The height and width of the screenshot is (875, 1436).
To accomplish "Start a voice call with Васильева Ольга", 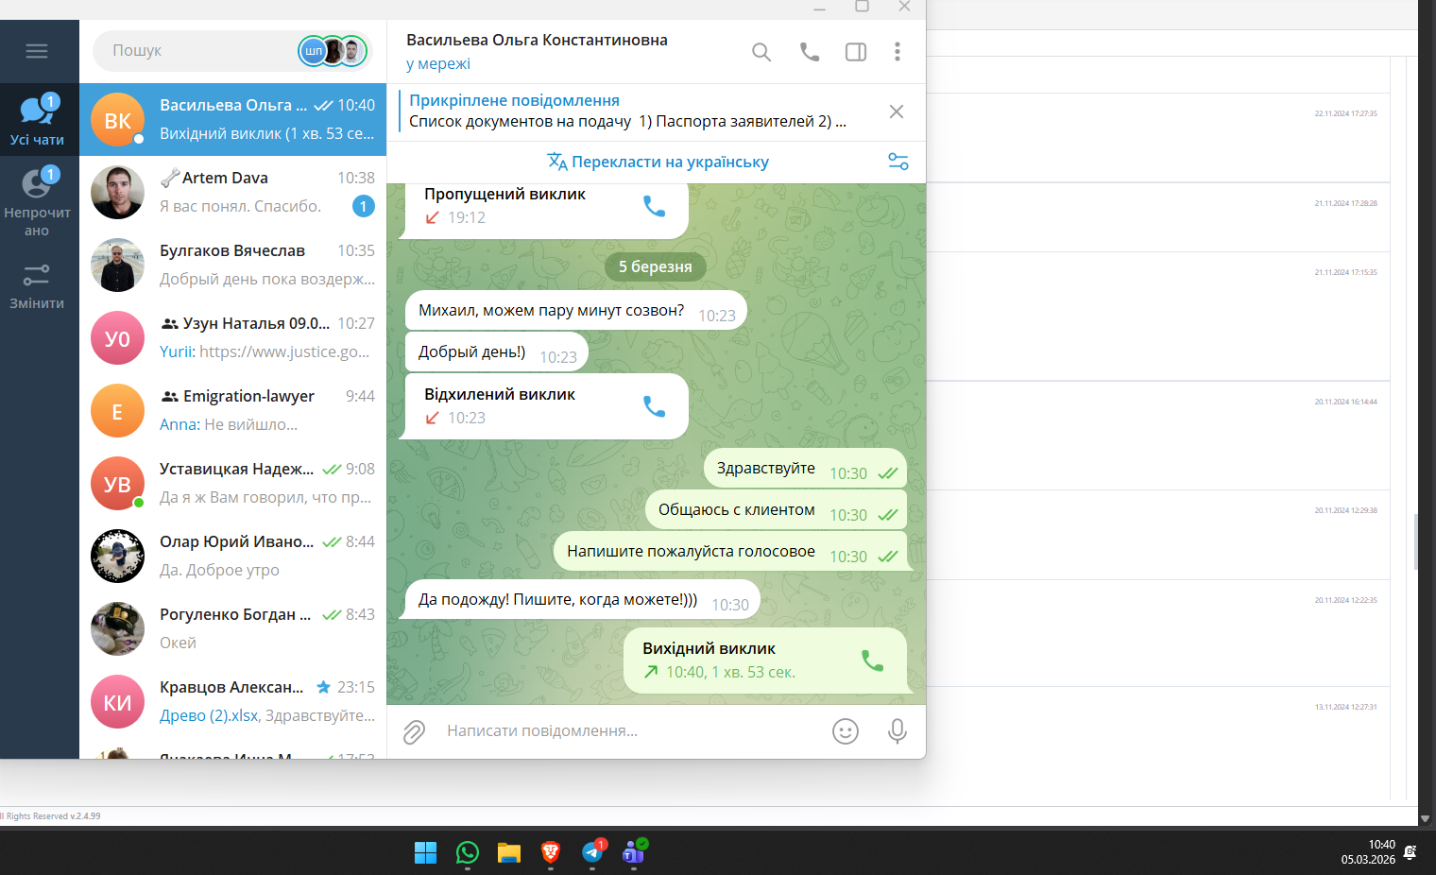I will click(810, 52).
